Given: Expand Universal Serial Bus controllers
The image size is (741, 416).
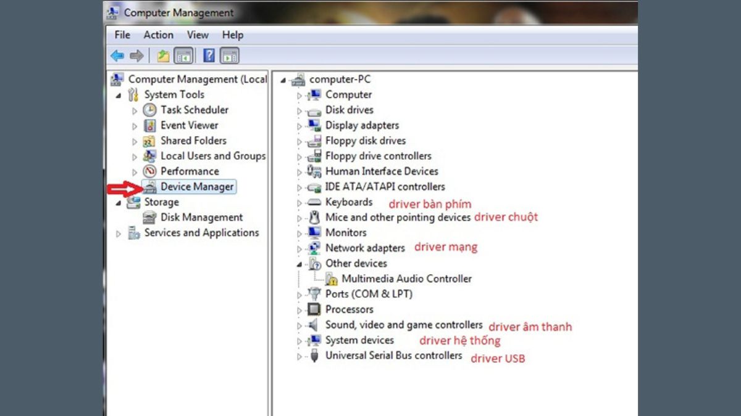Looking at the screenshot, I should click(x=299, y=356).
